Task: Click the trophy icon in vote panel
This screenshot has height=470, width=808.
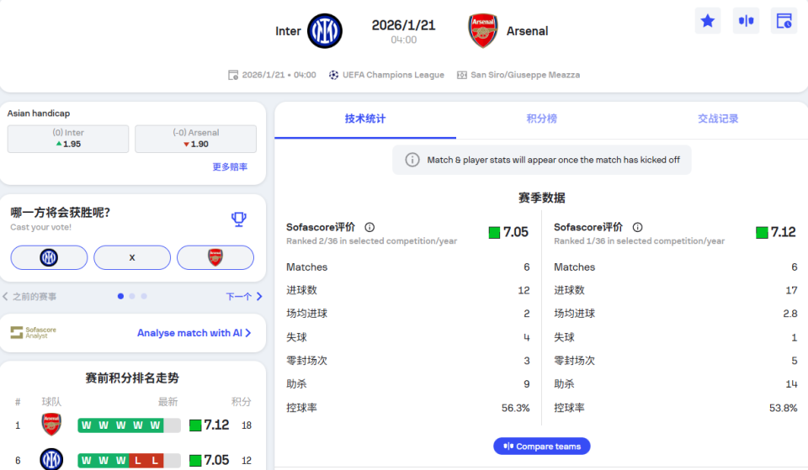Action: pyautogui.click(x=239, y=219)
